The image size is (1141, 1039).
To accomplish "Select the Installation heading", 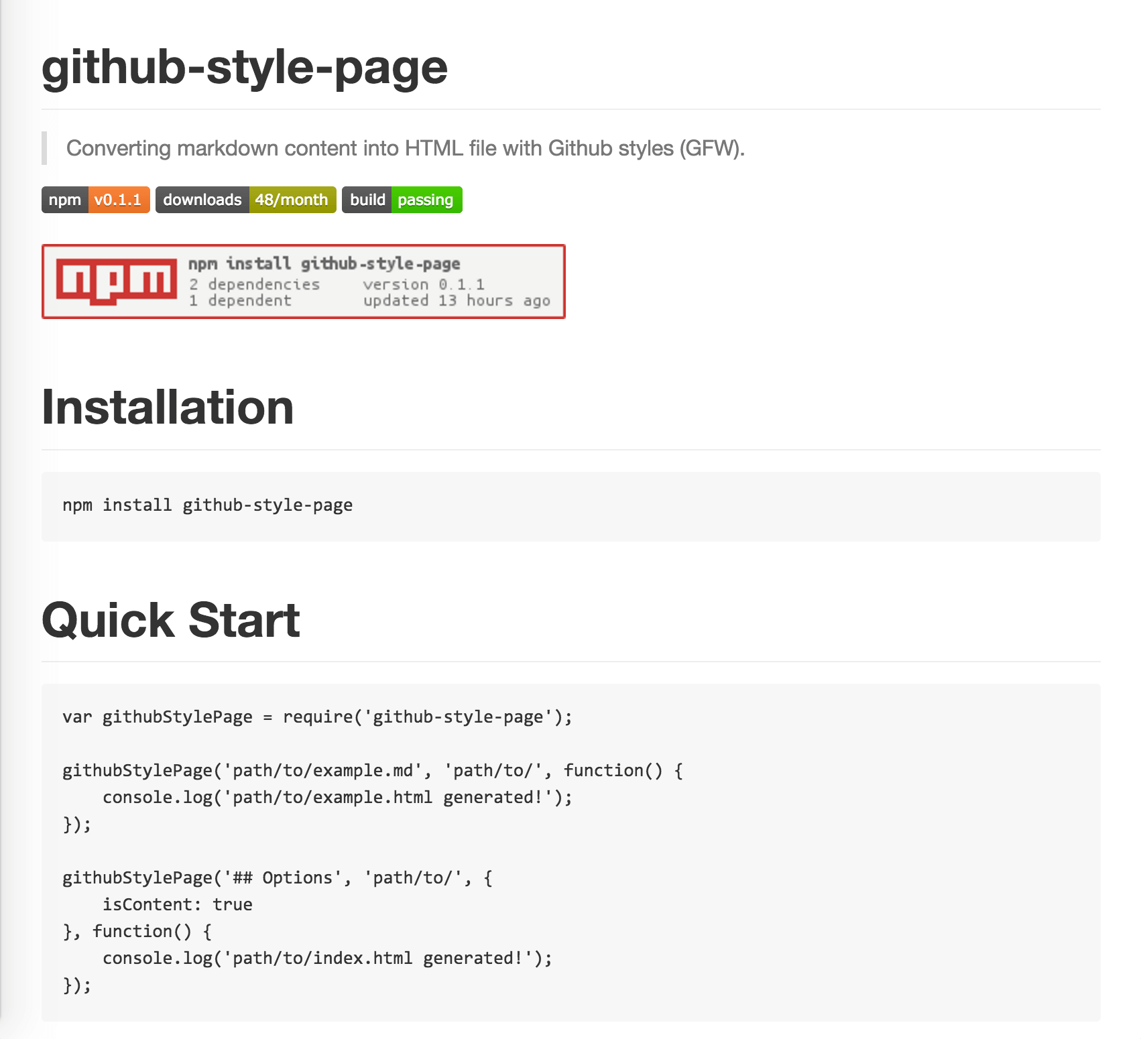I will (168, 407).
